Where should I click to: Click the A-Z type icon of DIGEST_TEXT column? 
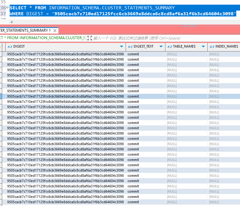(x=130, y=47)
